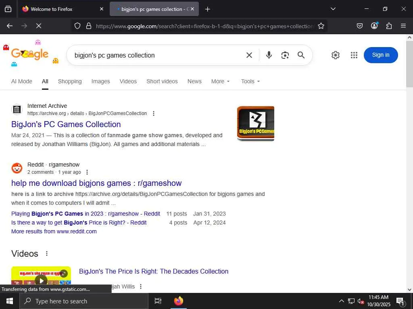Submit search with magnifier icon
The width and height of the screenshot is (413, 309).
point(301,55)
